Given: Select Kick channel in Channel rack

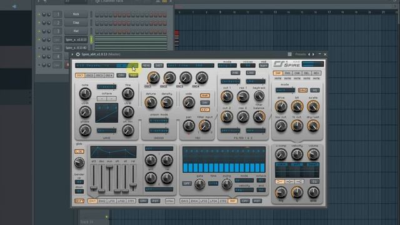Looking at the screenshot, I should 76,14.
